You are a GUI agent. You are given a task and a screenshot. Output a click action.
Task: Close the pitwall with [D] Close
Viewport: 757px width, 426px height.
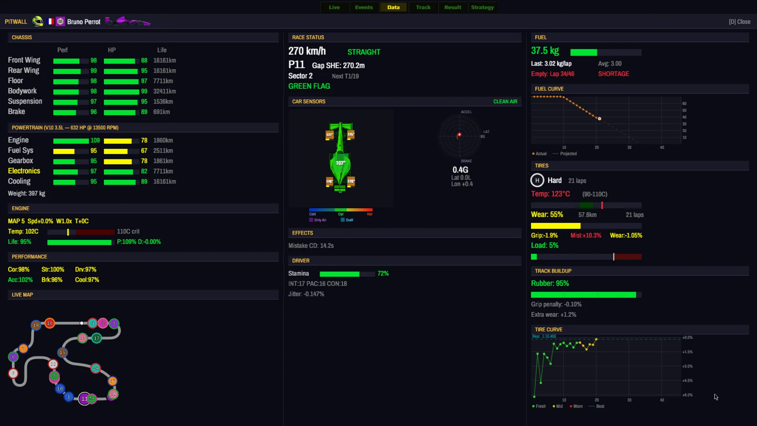pyautogui.click(x=739, y=22)
